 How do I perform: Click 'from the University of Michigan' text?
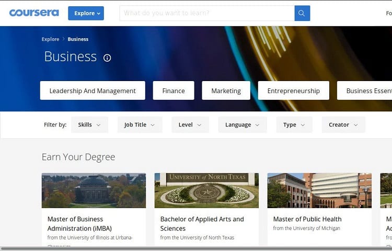pyautogui.click(x=306, y=228)
